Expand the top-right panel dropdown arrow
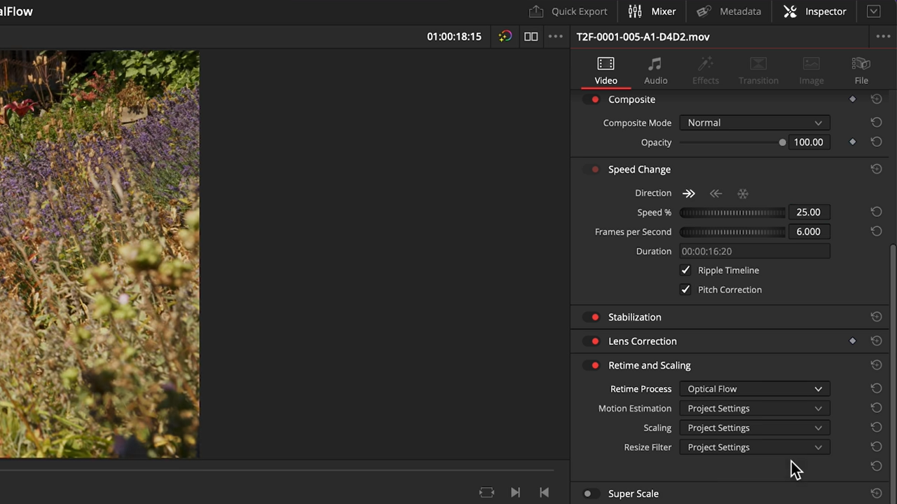Image resolution: width=897 pixels, height=504 pixels. point(874,11)
